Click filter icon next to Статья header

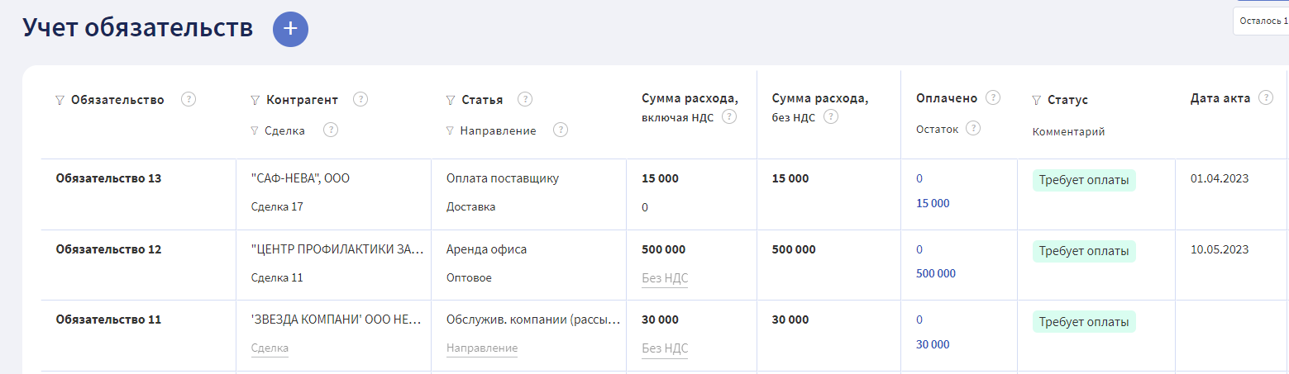coord(450,100)
